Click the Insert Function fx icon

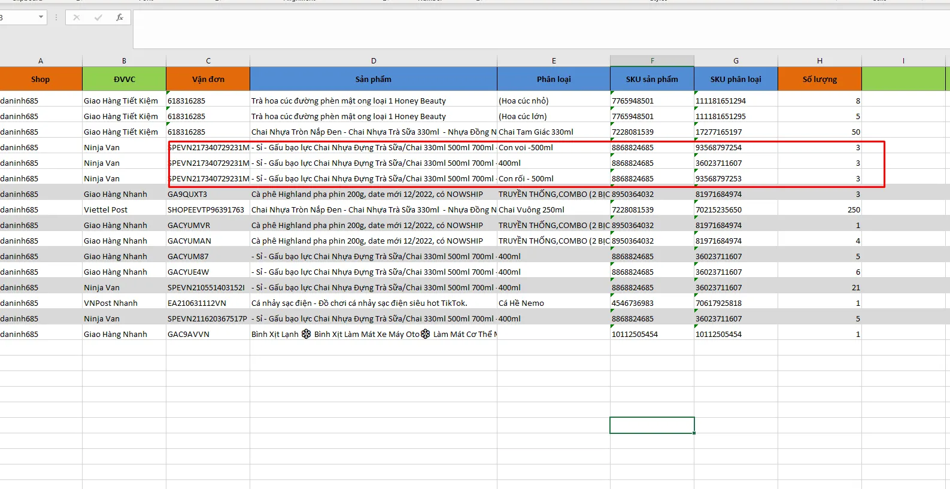tap(120, 17)
